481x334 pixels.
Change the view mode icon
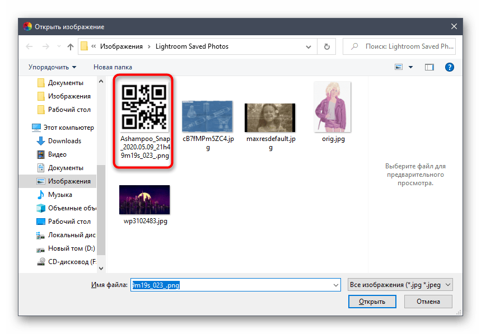pos(399,67)
